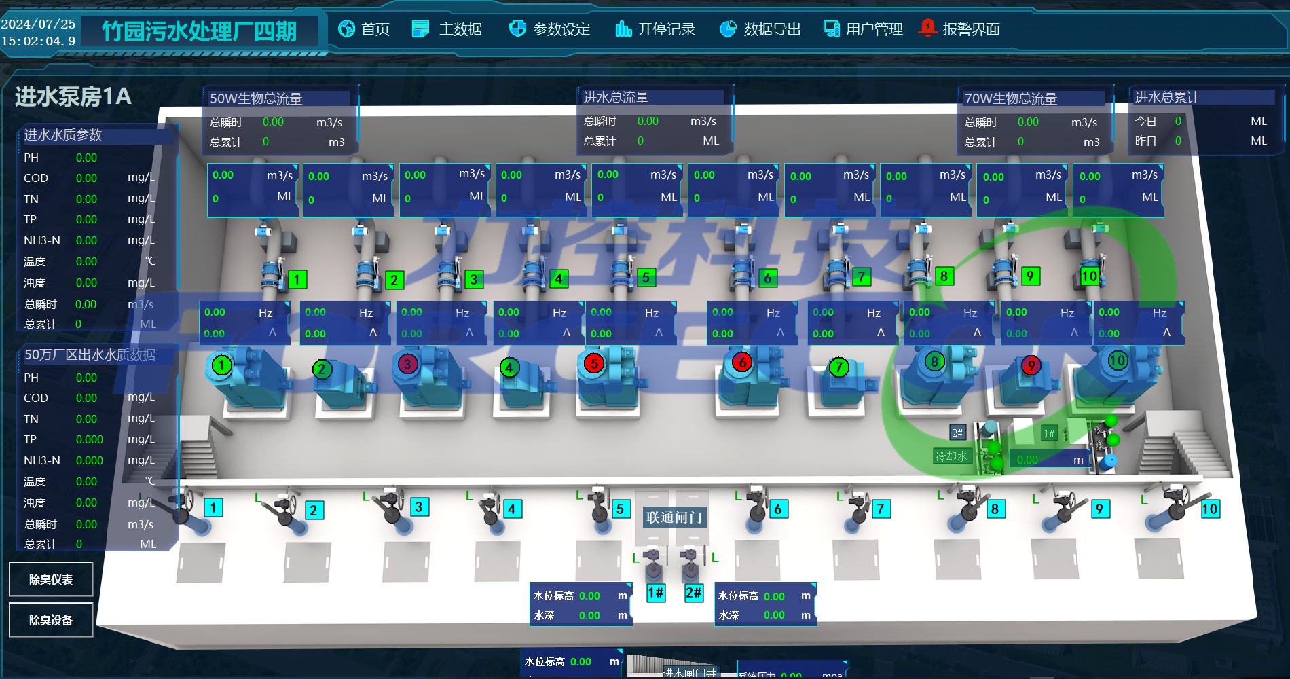Image resolution: width=1290 pixels, height=679 pixels.
Task: Click the 除臭仪表 button
Action: pyautogui.click(x=51, y=579)
